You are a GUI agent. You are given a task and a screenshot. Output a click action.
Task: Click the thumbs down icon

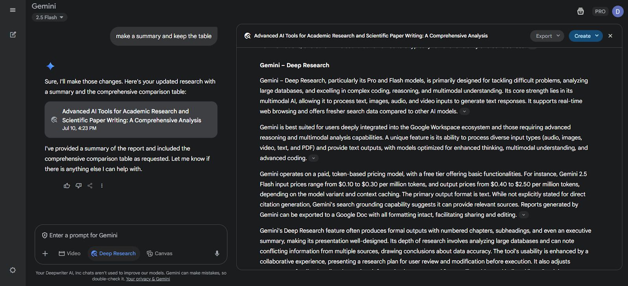tap(78, 186)
